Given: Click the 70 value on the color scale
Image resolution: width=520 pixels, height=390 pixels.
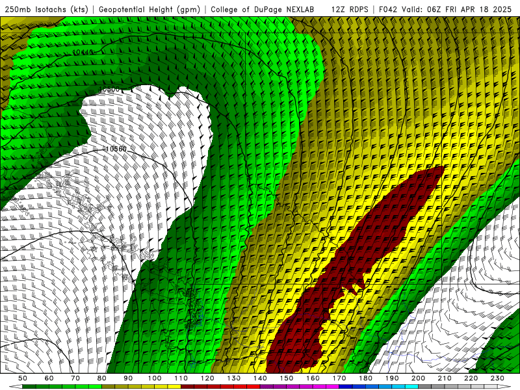Looking at the screenshot, I should 75,378.
